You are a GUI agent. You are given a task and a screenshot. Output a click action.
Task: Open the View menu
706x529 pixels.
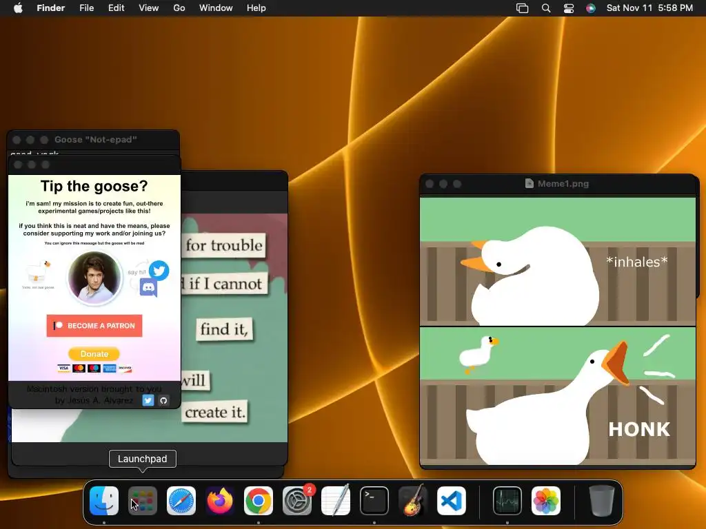point(149,8)
